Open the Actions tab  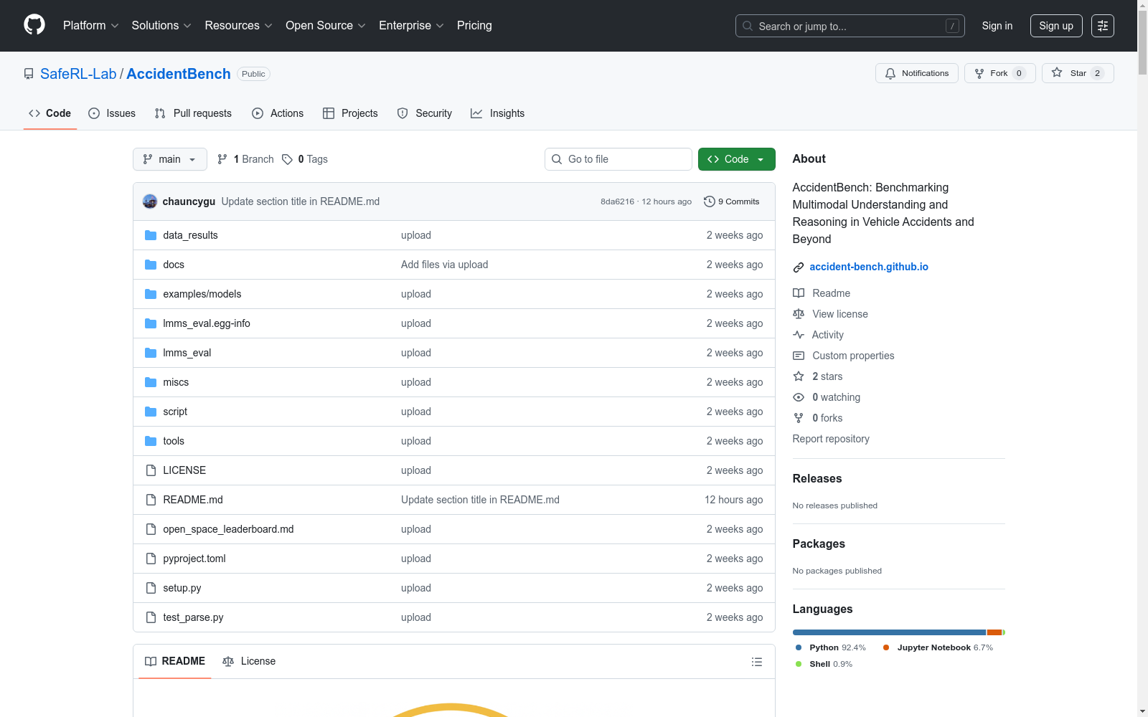(278, 113)
